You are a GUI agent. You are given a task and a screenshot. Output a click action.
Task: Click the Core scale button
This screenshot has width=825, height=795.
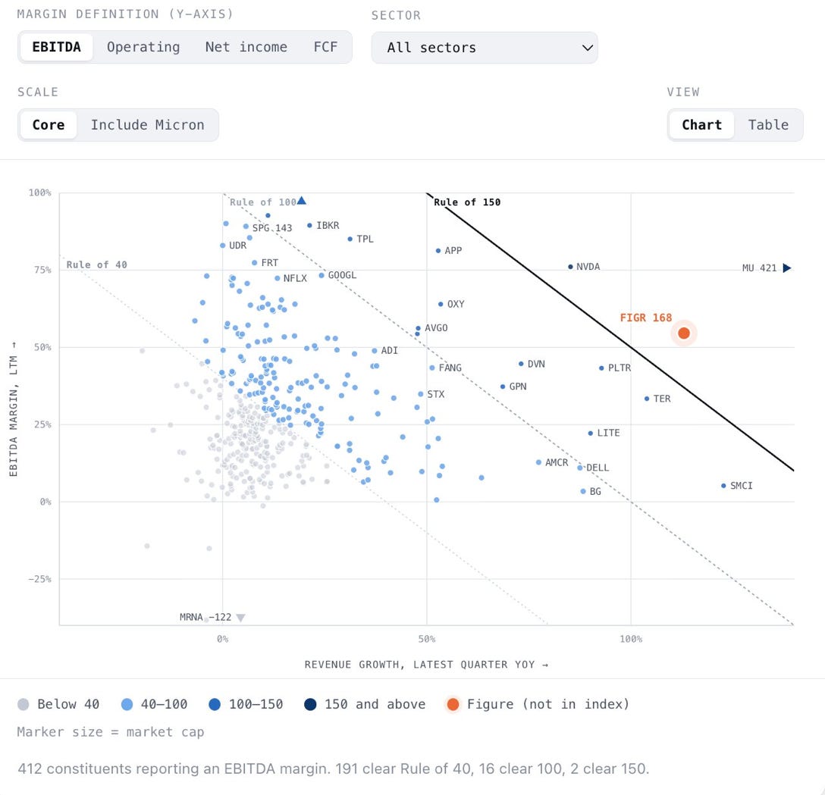49,125
